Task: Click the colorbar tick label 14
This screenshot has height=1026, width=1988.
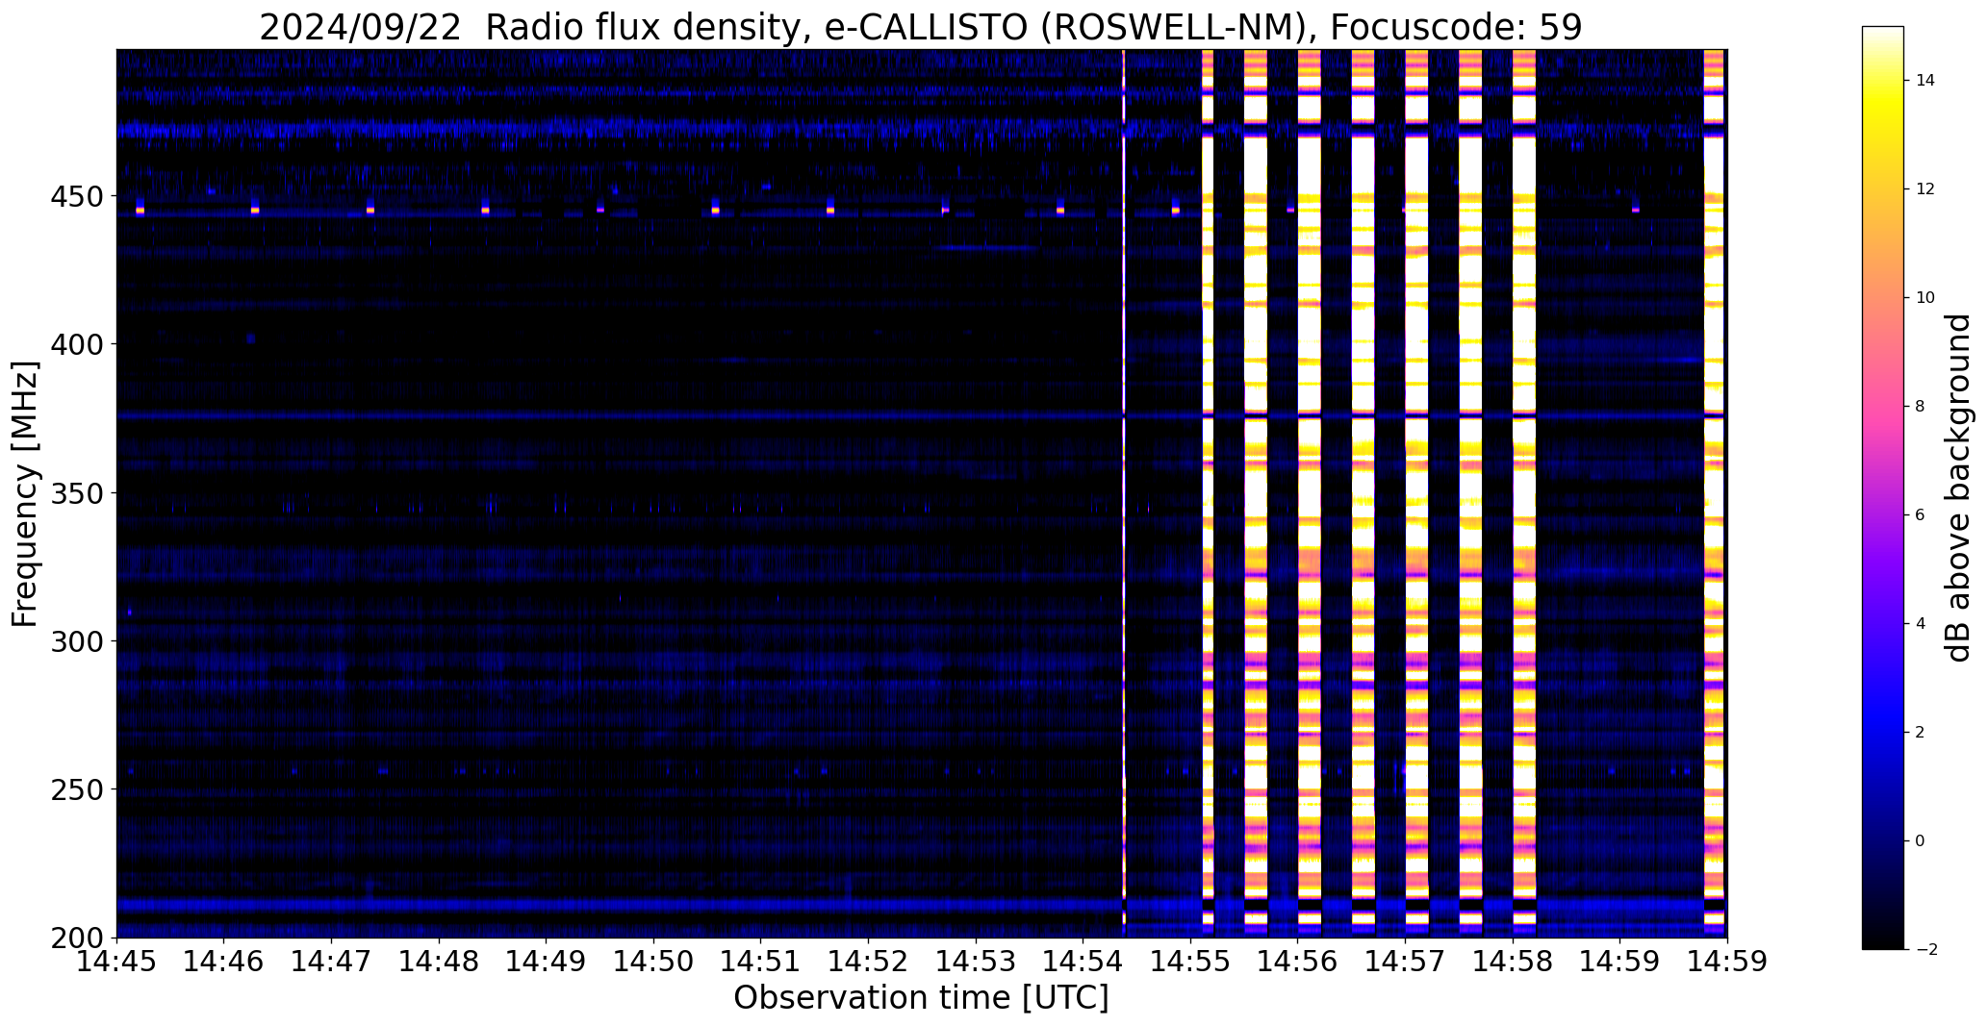Action: click(1925, 81)
